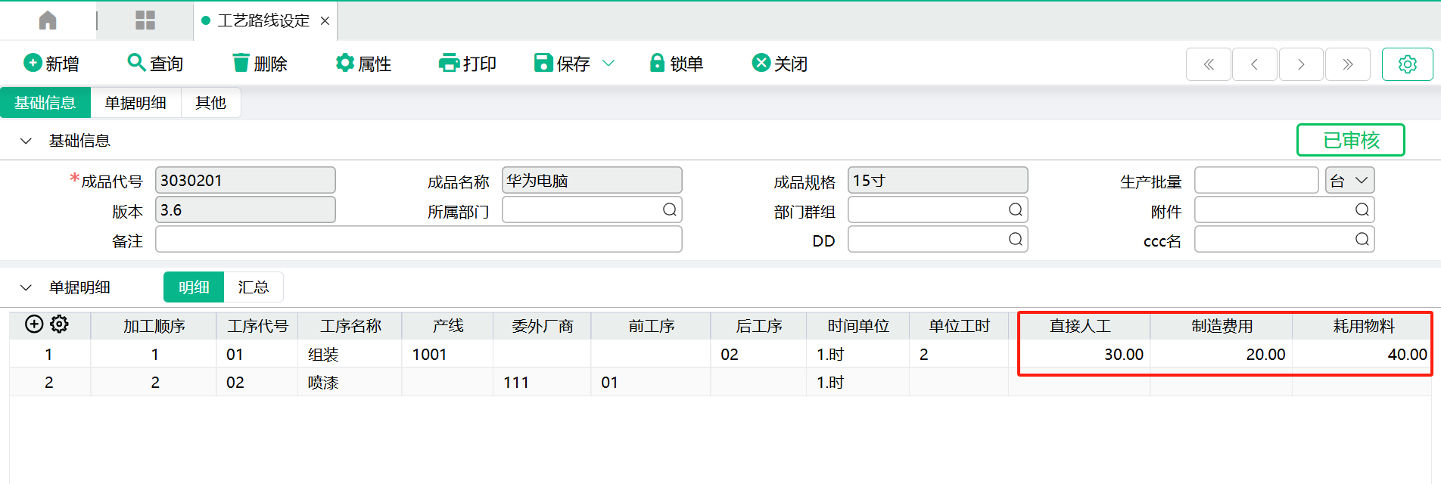Open table column settings gear icon
Screen dimensions: 1441x484
tap(59, 324)
